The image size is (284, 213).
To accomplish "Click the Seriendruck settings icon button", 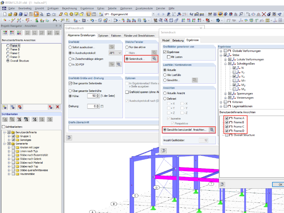I will tap(154, 59).
